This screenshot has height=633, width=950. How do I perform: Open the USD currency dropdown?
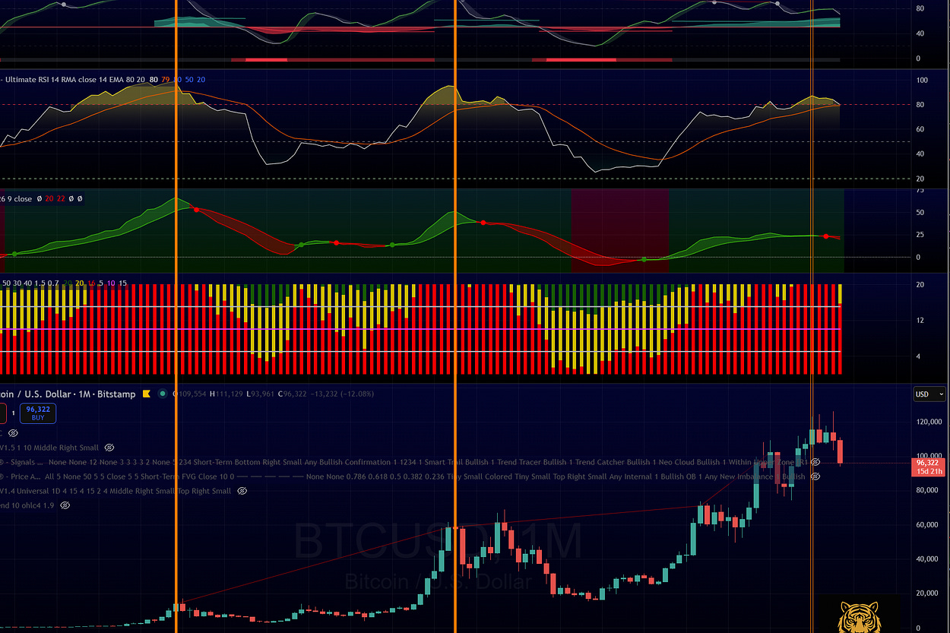[930, 394]
